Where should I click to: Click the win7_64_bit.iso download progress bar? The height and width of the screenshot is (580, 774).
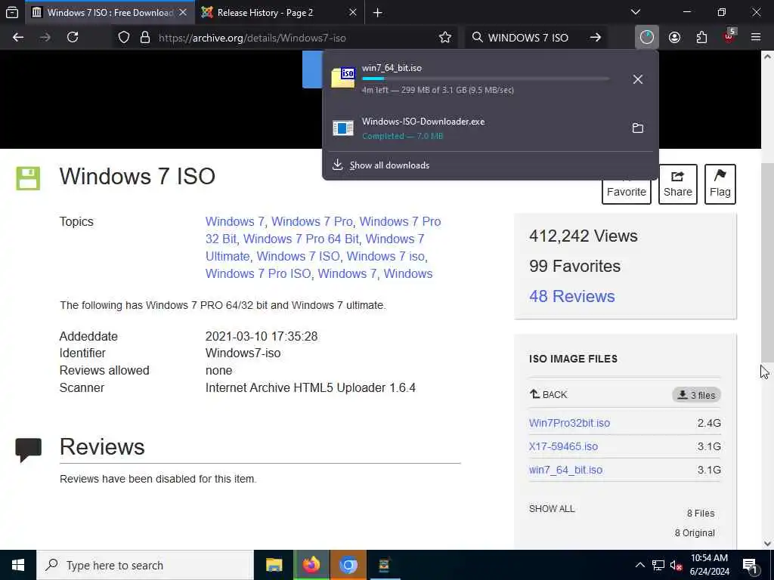485,79
